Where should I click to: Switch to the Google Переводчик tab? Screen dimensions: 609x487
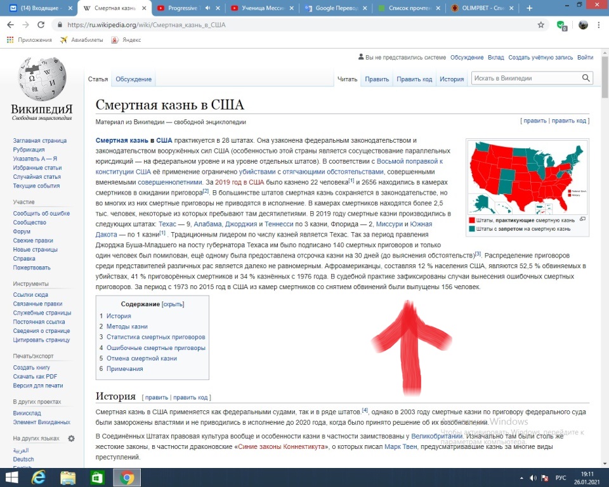point(335,8)
